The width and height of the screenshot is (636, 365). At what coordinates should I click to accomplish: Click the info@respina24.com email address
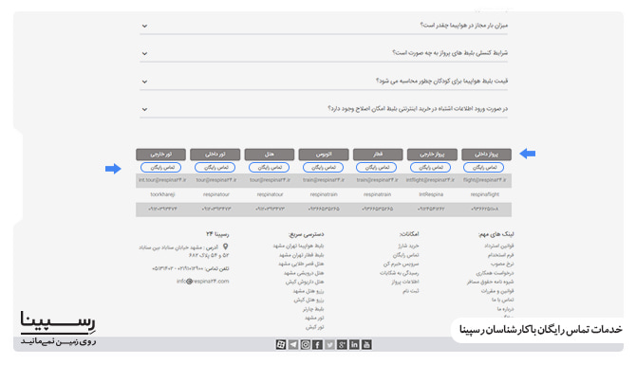[x=203, y=282]
